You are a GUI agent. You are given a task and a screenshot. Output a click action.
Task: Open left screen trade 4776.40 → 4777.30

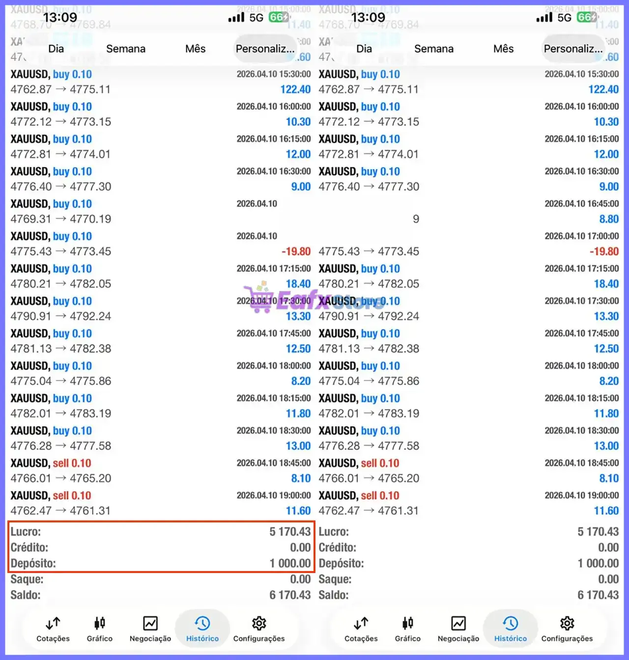pos(61,187)
